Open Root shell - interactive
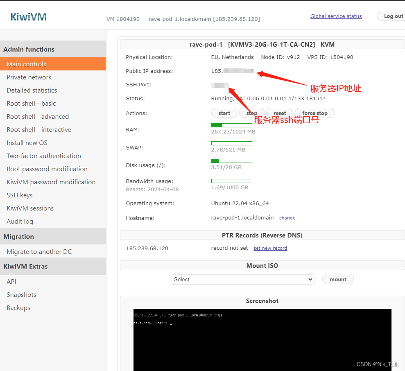The image size is (405, 371). 39,130
